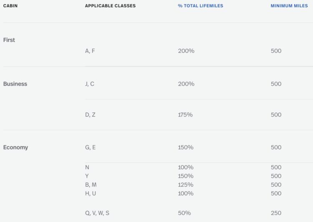Click the 50% LifeMiles value

184,213
